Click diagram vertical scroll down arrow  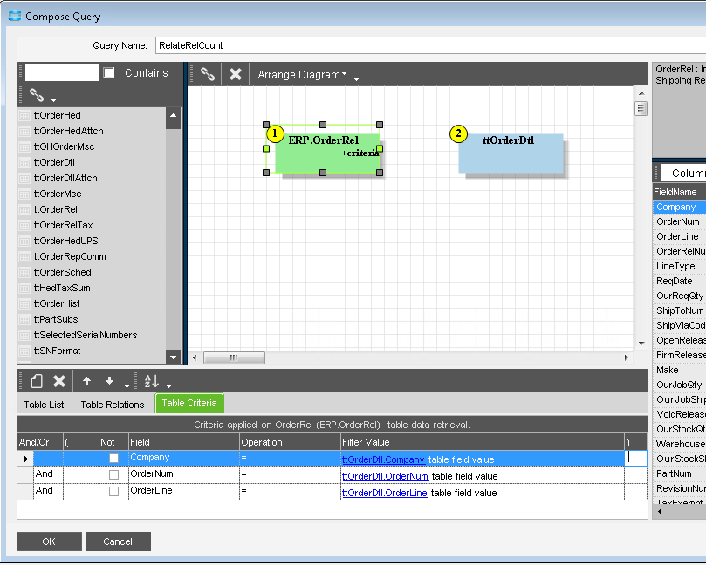641,344
